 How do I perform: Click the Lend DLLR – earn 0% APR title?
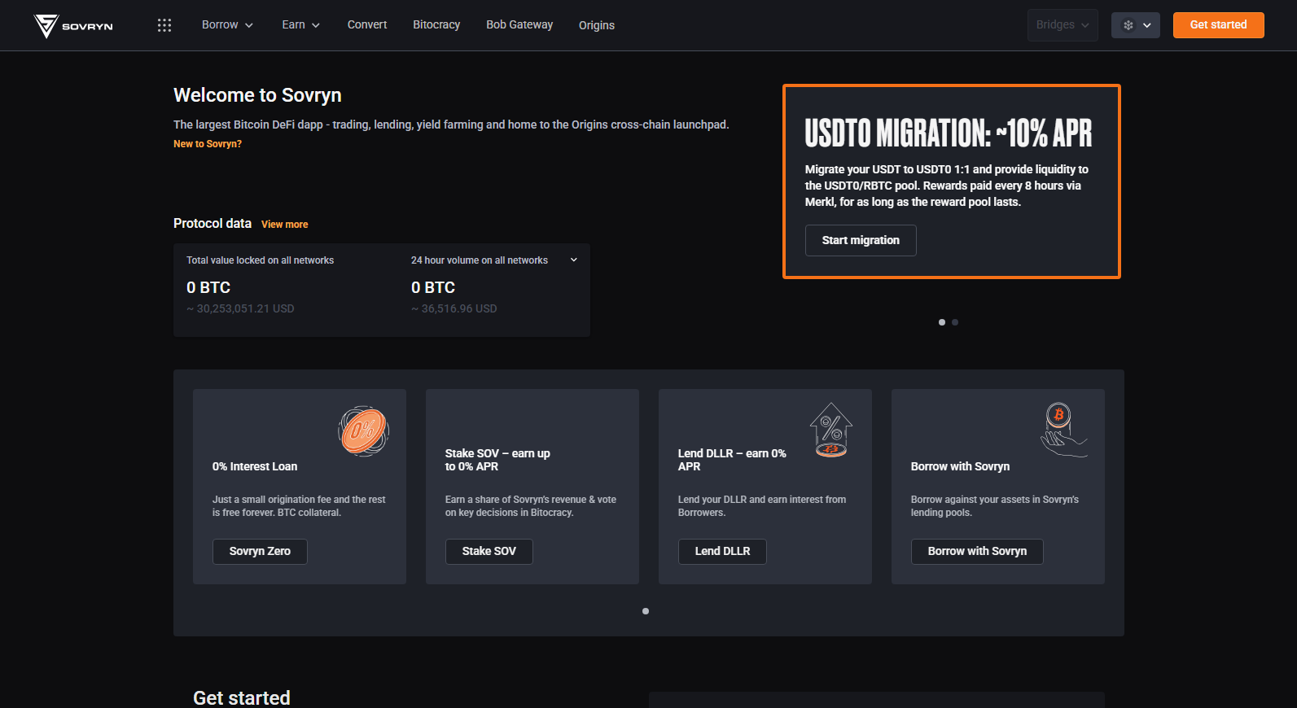732,460
